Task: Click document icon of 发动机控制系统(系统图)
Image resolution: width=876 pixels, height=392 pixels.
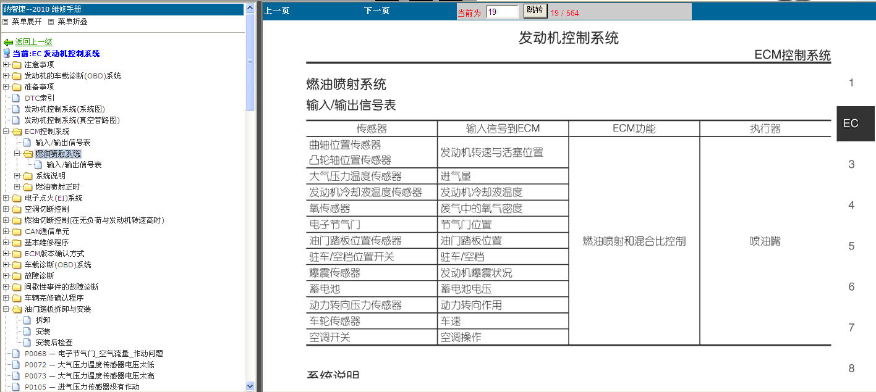Action: pyautogui.click(x=17, y=109)
